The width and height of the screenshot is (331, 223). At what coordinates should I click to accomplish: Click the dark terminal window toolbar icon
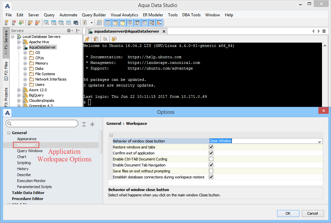point(76,22)
